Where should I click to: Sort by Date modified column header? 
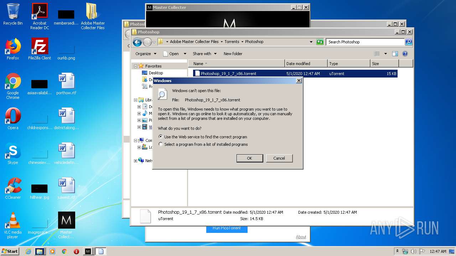click(x=306, y=64)
